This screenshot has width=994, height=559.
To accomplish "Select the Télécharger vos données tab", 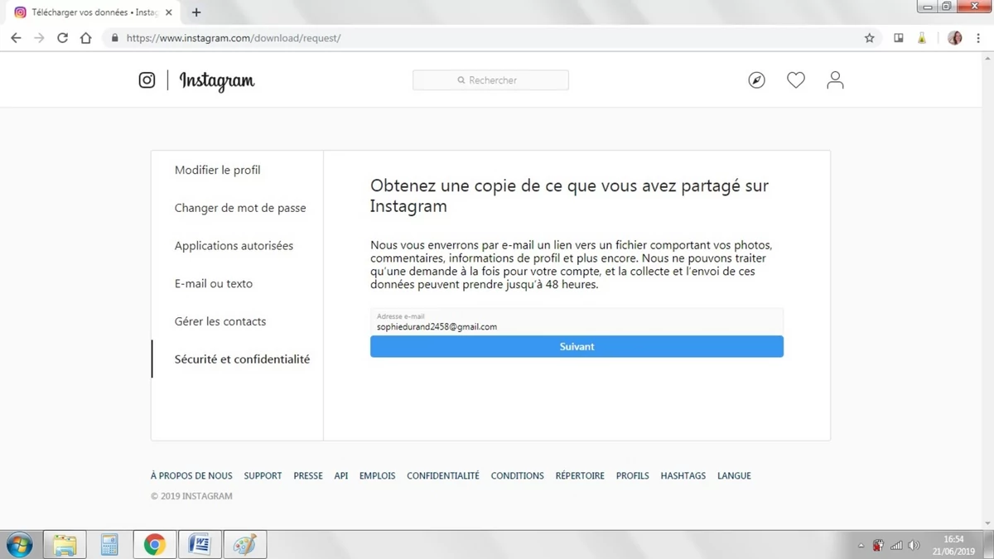I will click(93, 12).
